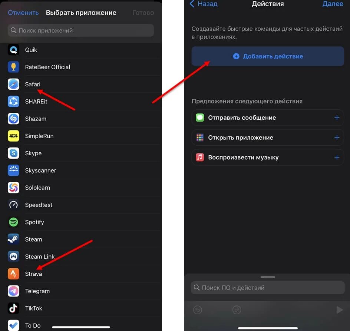Tap the Speedtest gauge icon
The width and height of the screenshot is (350, 331).
point(13,205)
